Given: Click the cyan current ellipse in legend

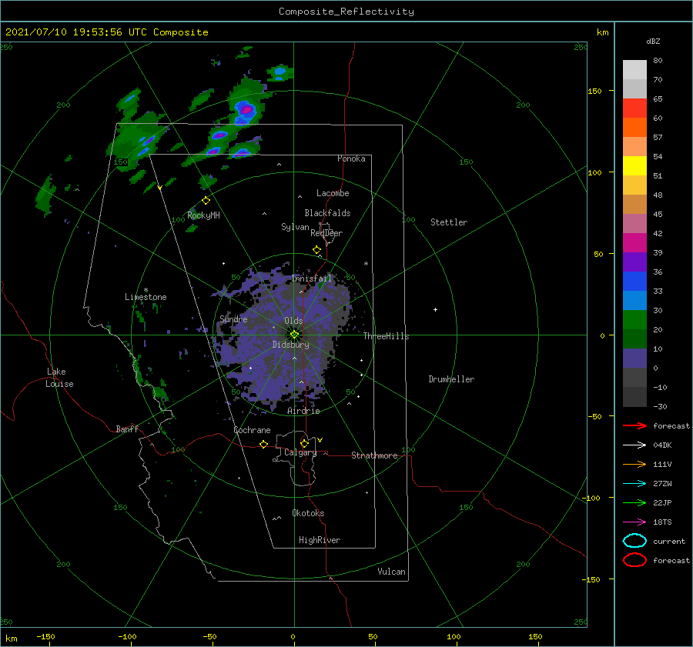Looking at the screenshot, I should click(634, 541).
